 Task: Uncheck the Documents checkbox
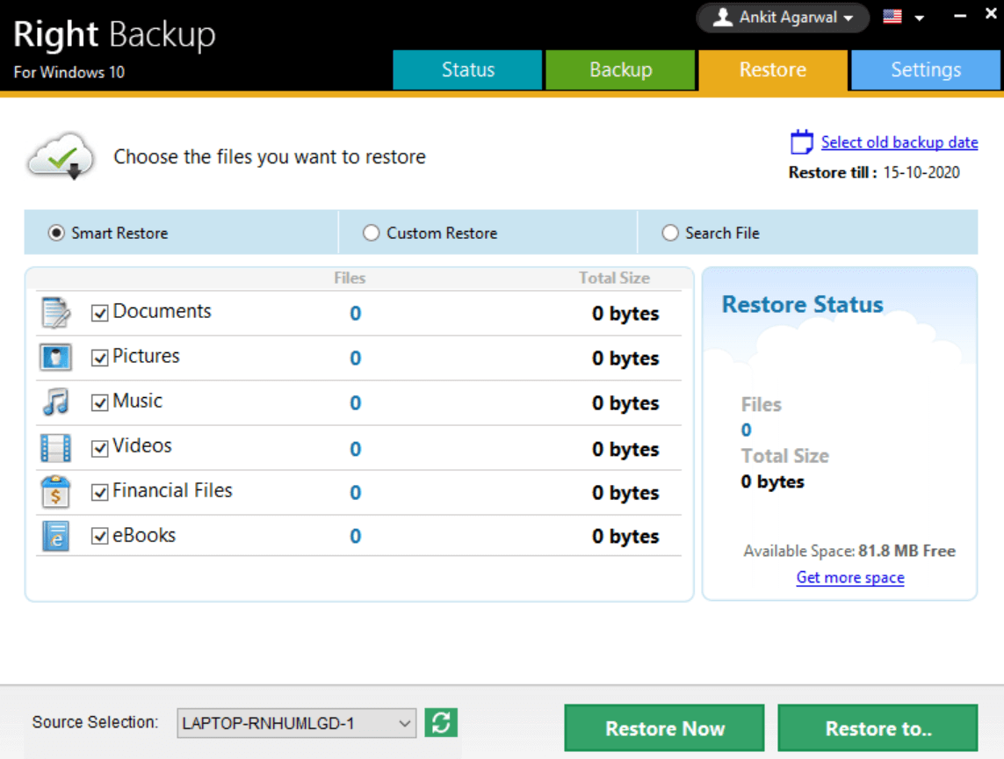100,313
